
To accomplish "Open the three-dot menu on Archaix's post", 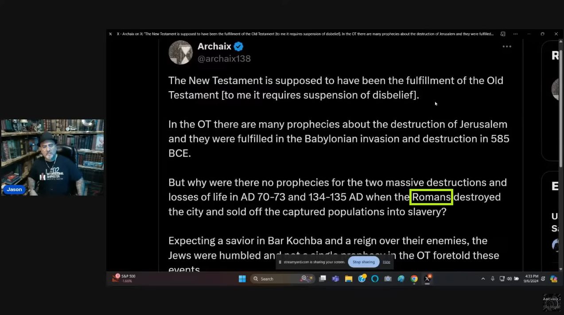I will (507, 46).
